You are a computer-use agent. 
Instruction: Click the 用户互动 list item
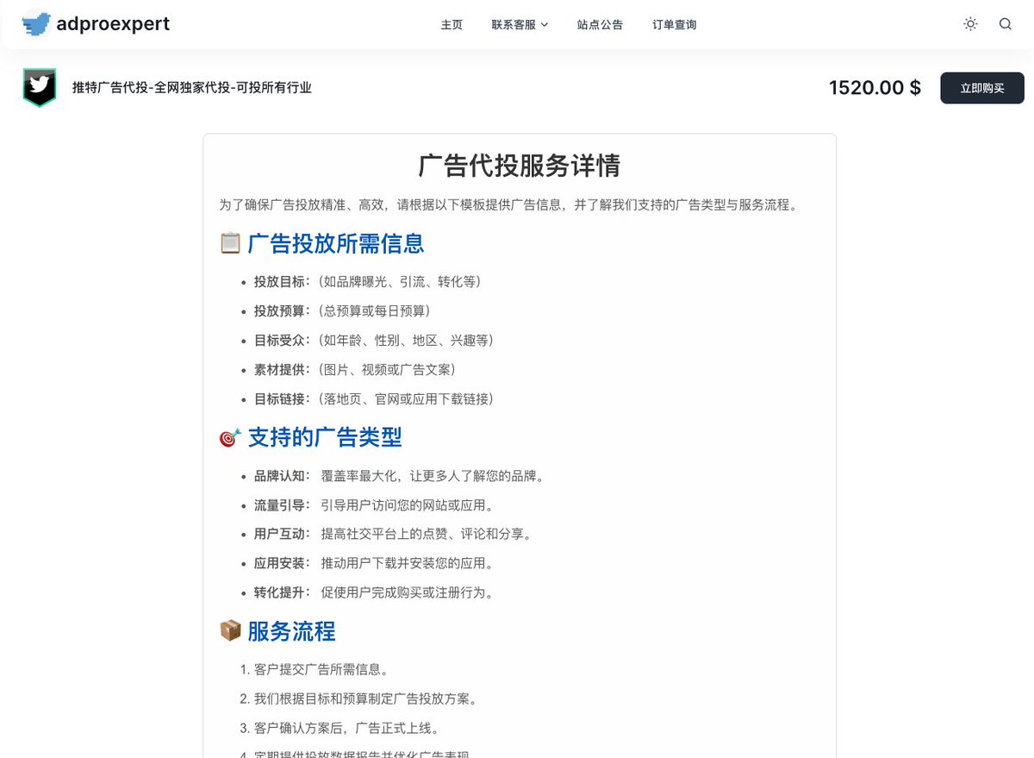(x=393, y=535)
